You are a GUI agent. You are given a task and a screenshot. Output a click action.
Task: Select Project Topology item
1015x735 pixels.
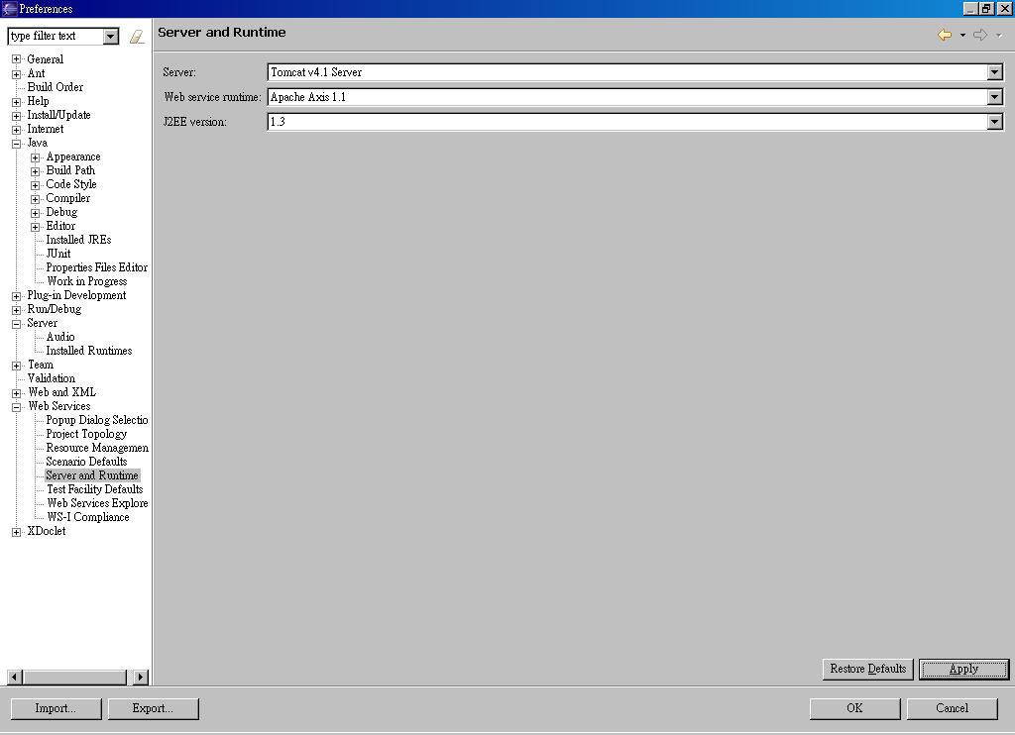86,434
